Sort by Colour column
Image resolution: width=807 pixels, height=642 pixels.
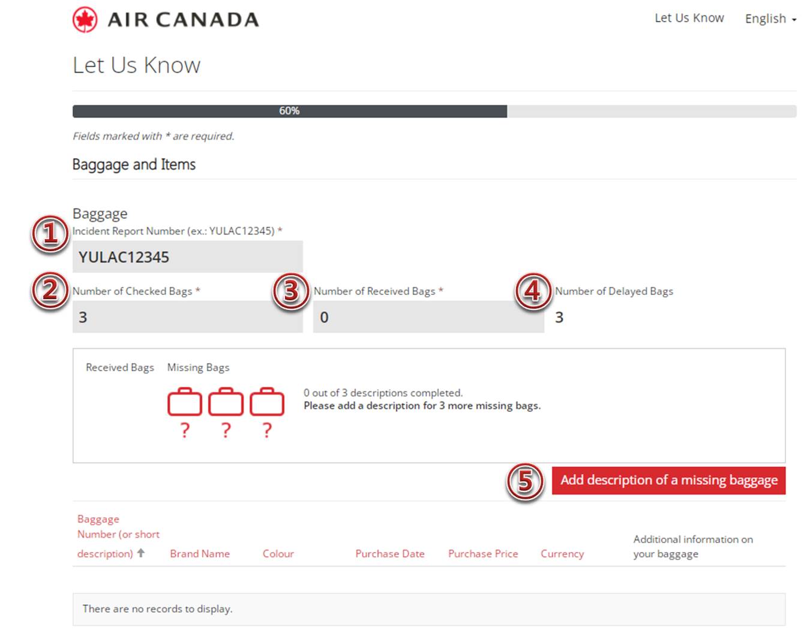pyautogui.click(x=278, y=554)
